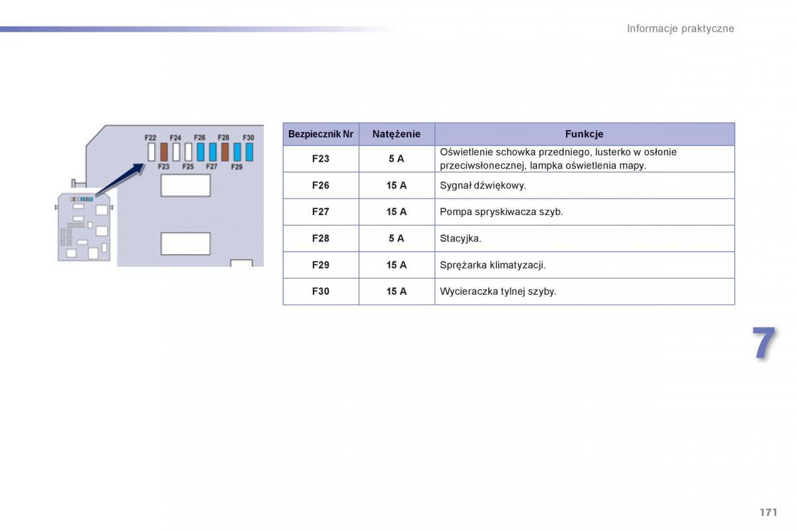Click page number 171

[768, 512]
